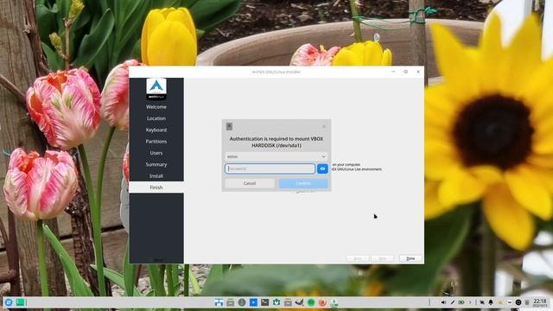Click the minus icon in the system tray
The width and height of the screenshot is (553, 311).
[x=509, y=302]
